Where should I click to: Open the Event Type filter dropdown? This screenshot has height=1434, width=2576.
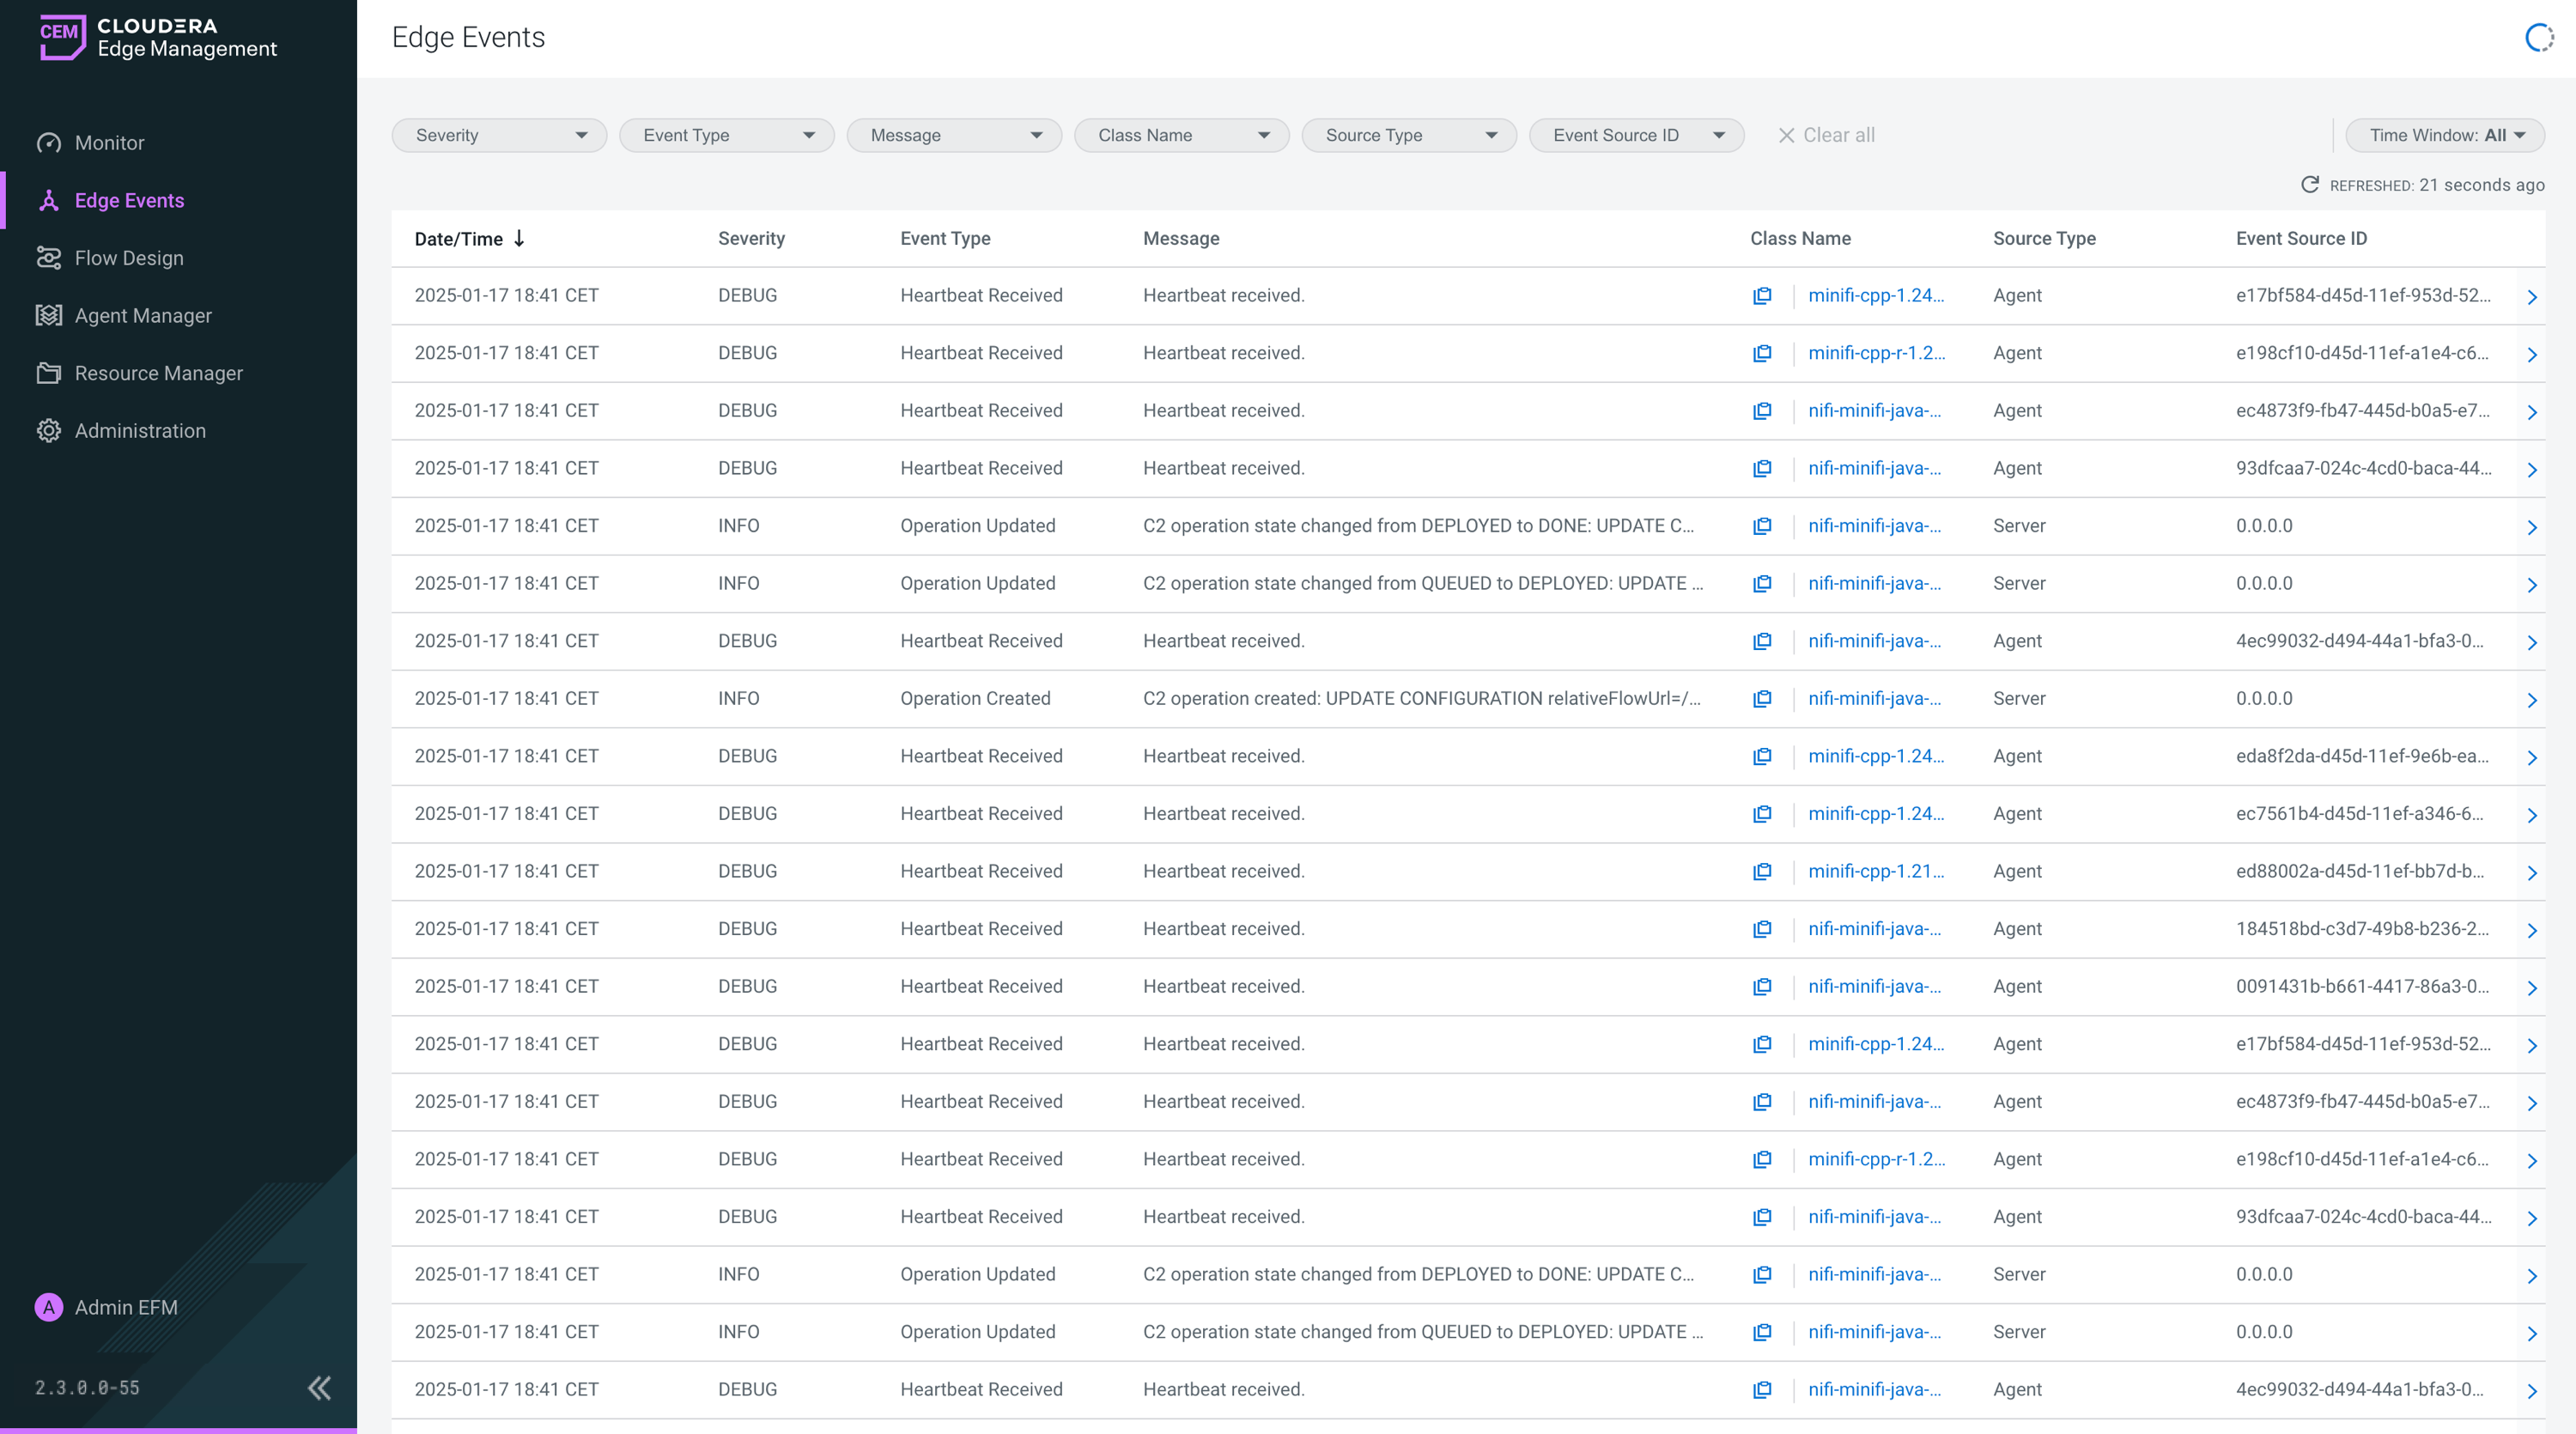coord(726,135)
